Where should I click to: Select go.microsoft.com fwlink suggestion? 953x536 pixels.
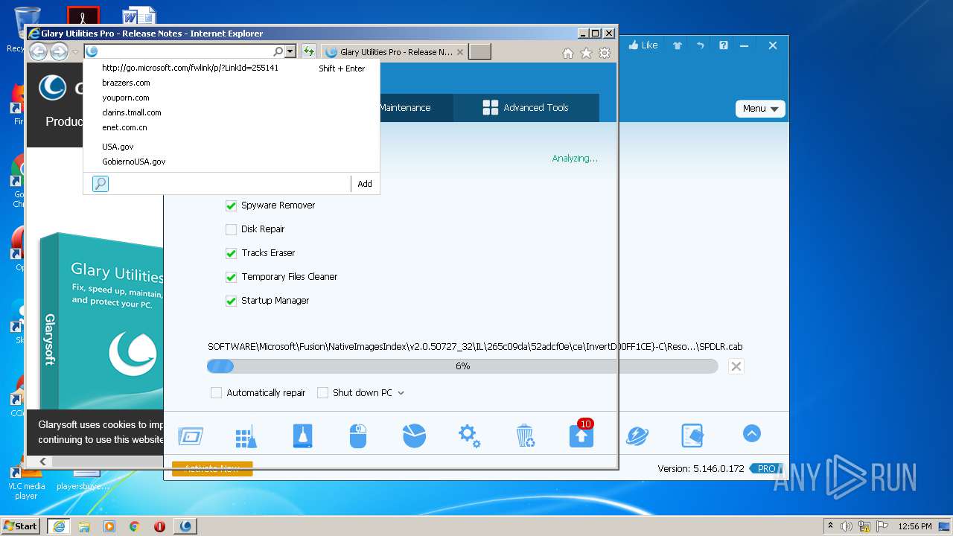pyautogui.click(x=232, y=68)
